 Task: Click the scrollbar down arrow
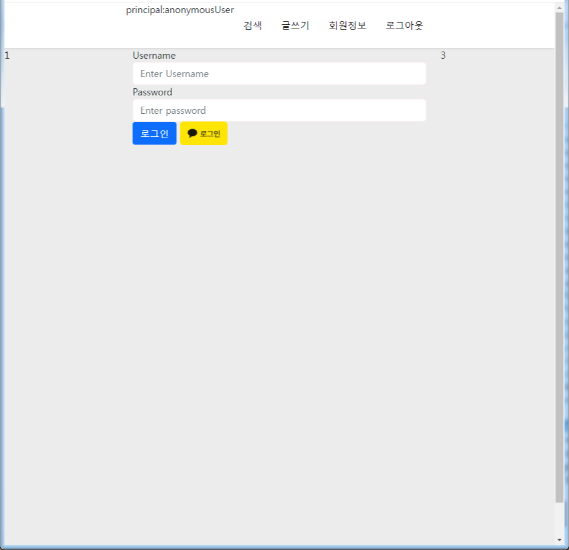pyautogui.click(x=559, y=540)
